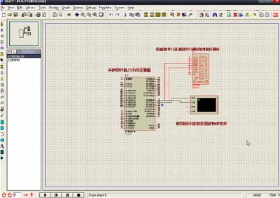Click the Save design toolbar icon
Viewport: 280px width, 198px height.
[x=16, y=15]
